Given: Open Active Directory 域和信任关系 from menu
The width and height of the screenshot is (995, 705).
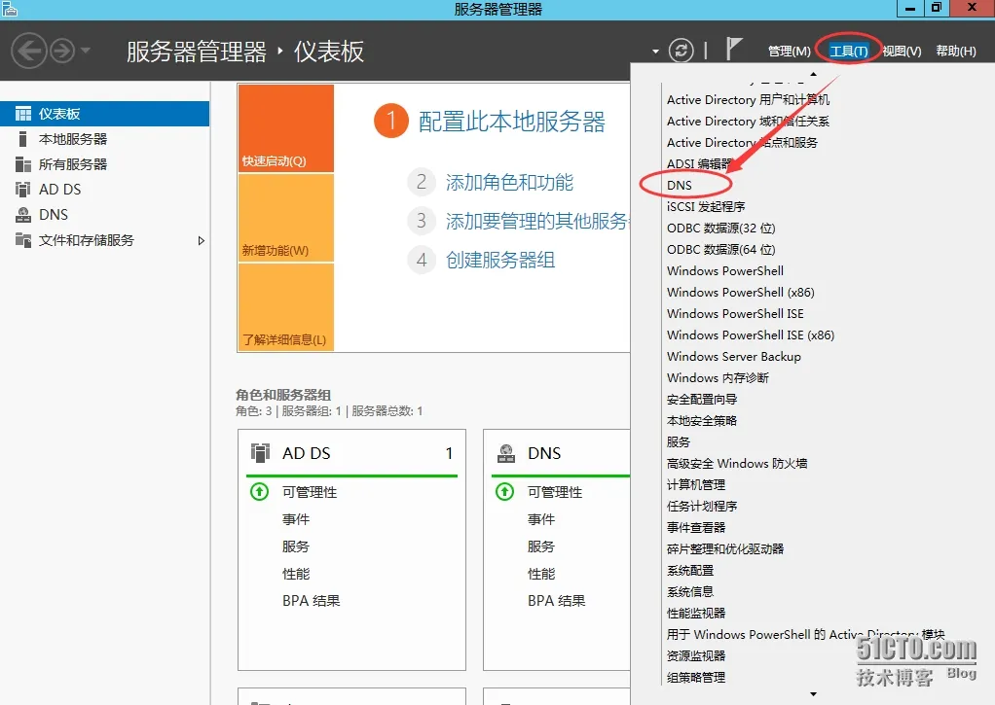Looking at the screenshot, I should click(x=748, y=122).
